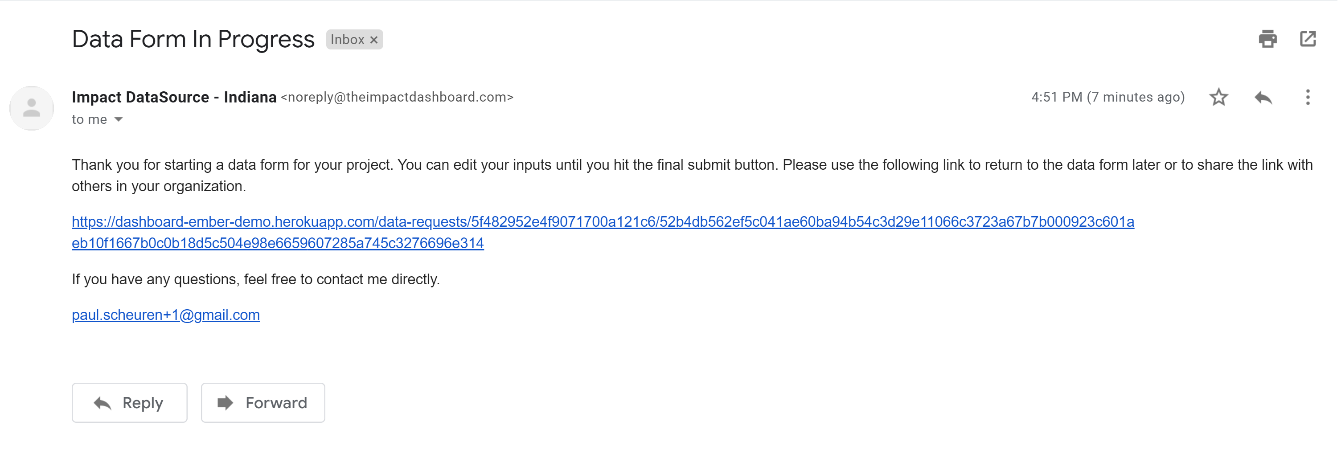Click the forward arrow icon inside Forward button
This screenshot has height=450, width=1341.
(x=226, y=403)
